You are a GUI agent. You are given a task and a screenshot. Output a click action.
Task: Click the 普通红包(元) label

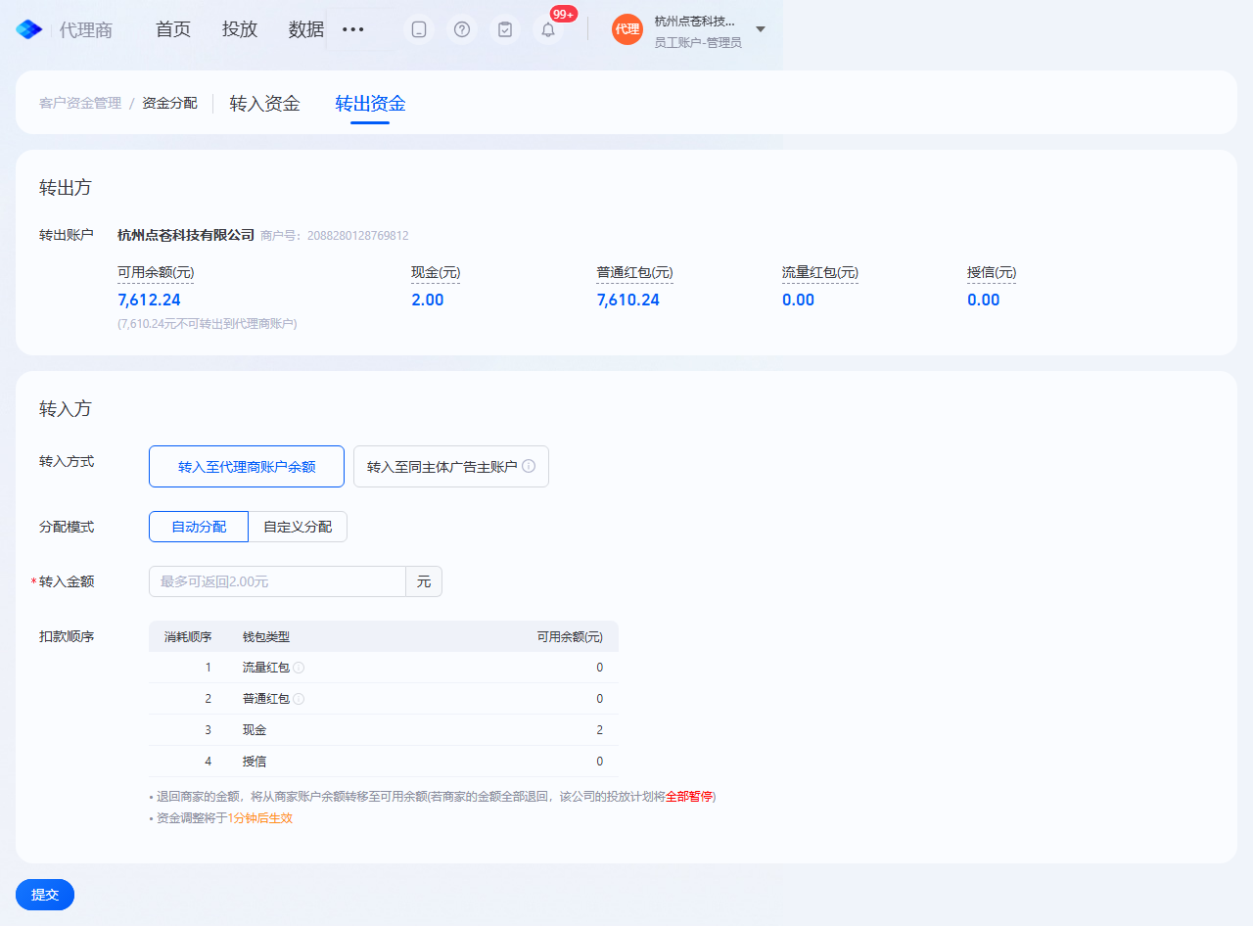point(634,273)
